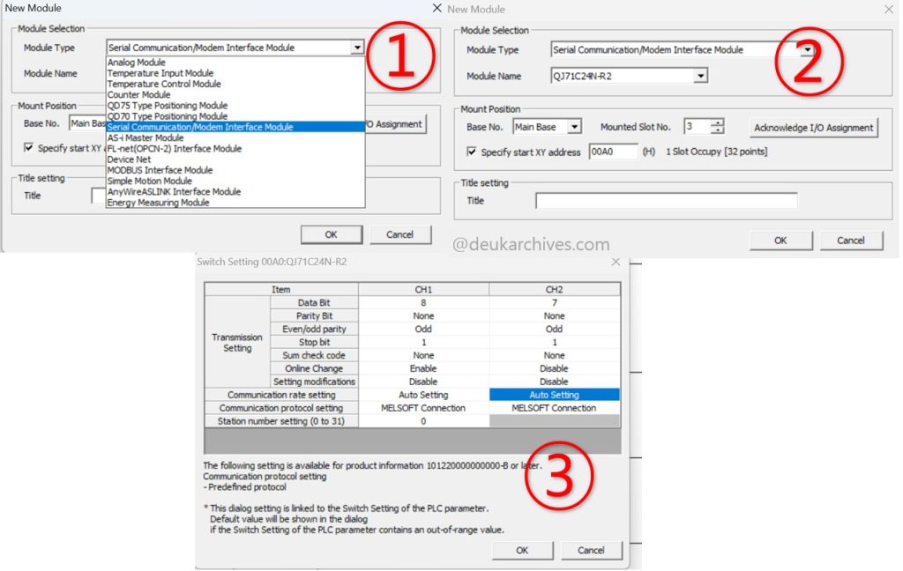
Task: Select CH1 Even/odd parity cell Odd
Action: (x=423, y=330)
